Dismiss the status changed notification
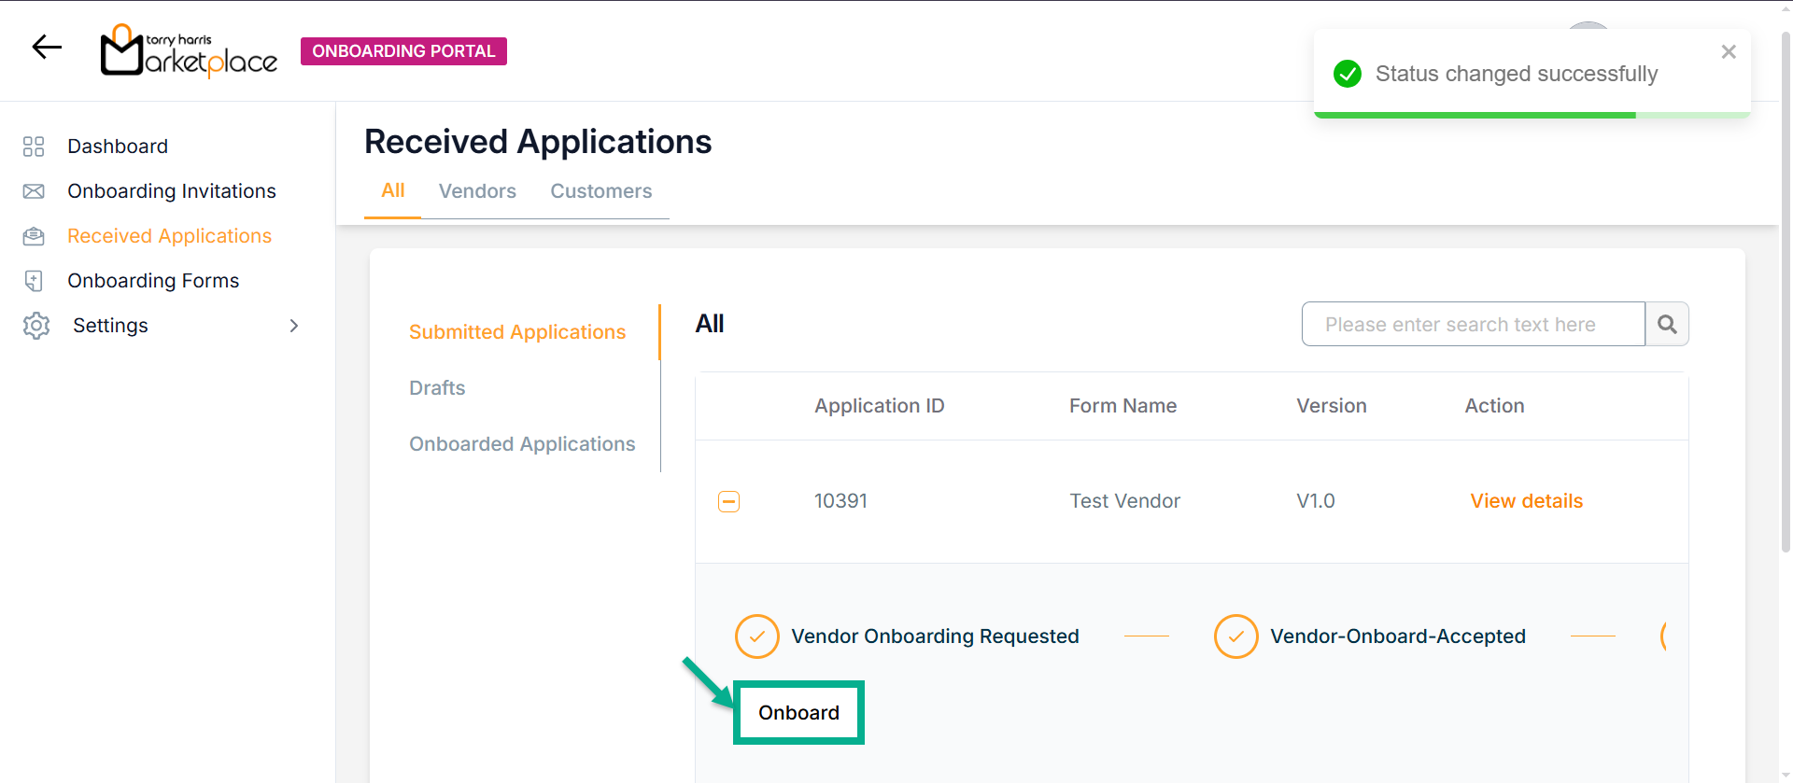 click(x=1729, y=52)
